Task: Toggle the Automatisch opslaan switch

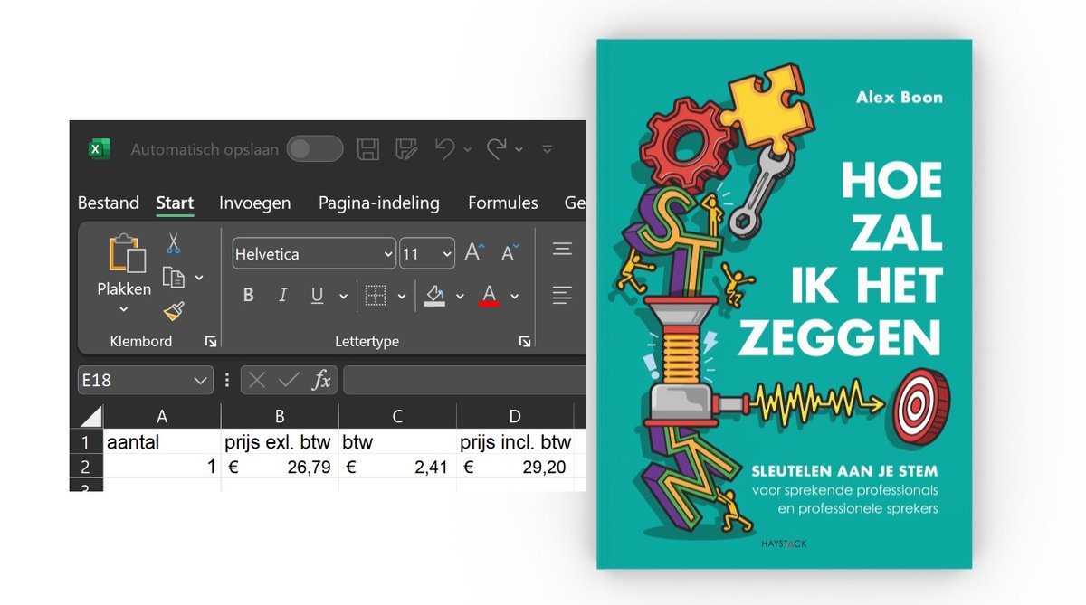Action: pyautogui.click(x=315, y=149)
